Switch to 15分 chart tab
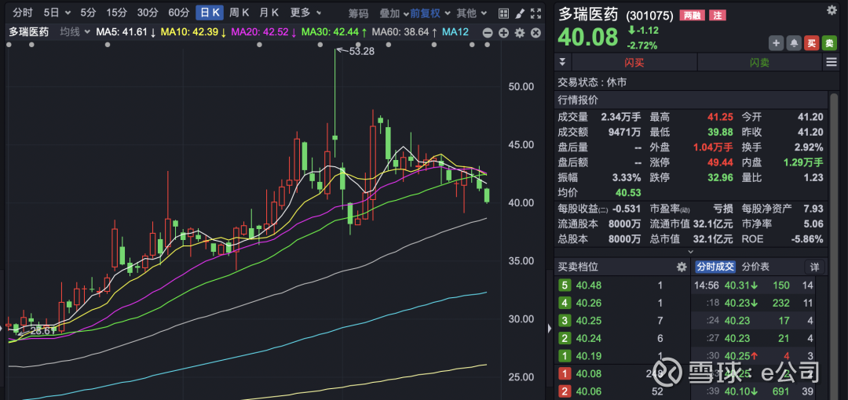The image size is (848, 400). click(116, 13)
